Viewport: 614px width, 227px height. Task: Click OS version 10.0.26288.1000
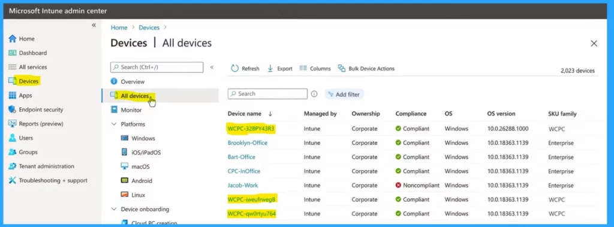tap(508, 128)
